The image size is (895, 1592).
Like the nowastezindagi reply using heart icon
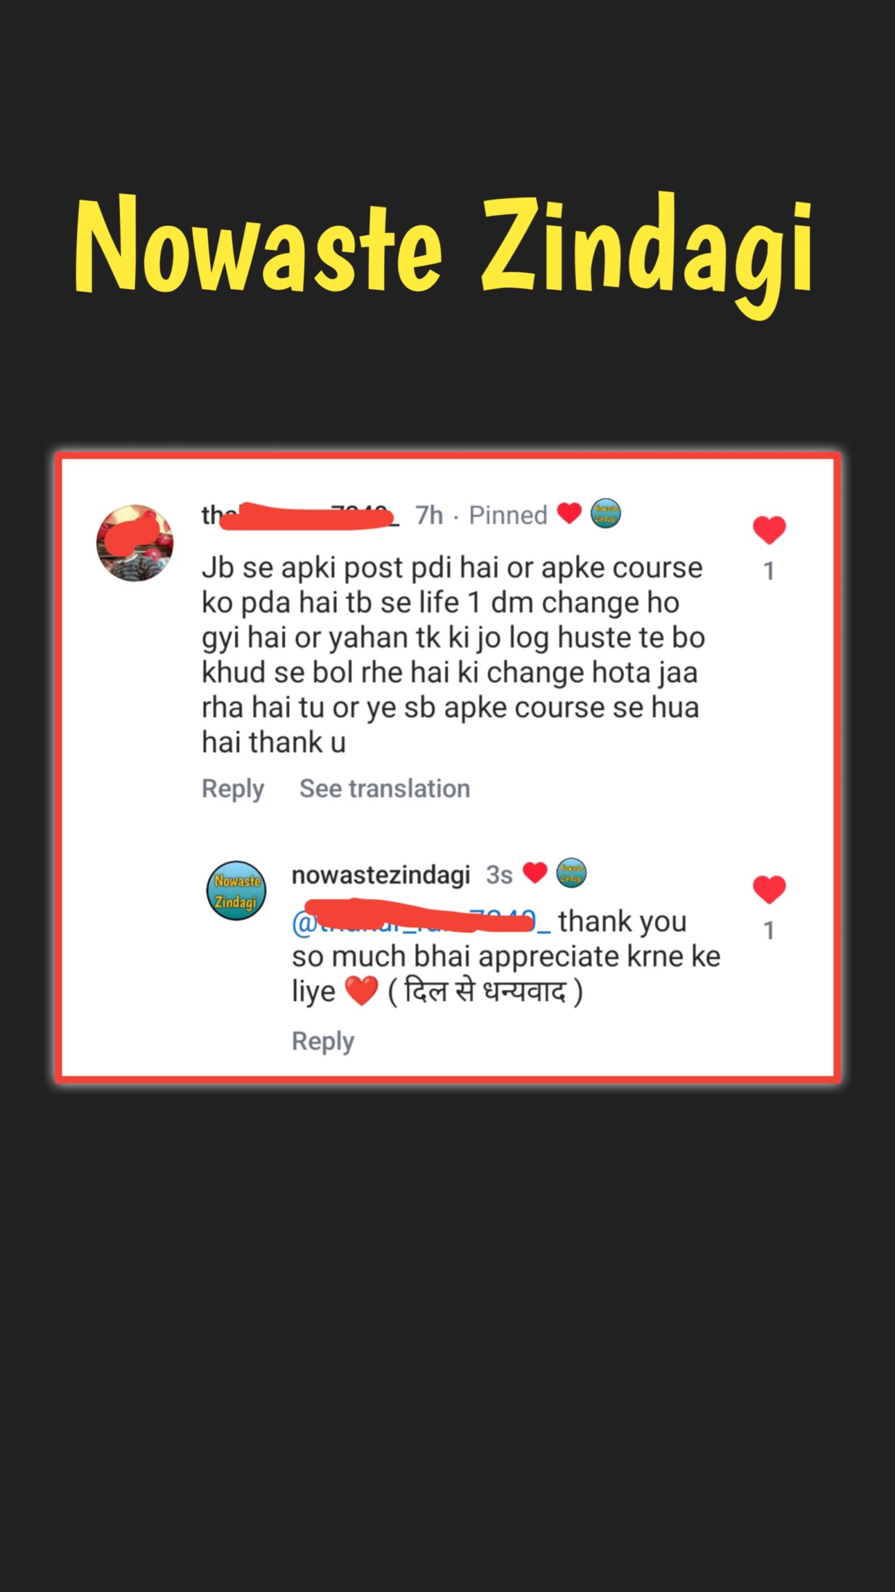769,889
